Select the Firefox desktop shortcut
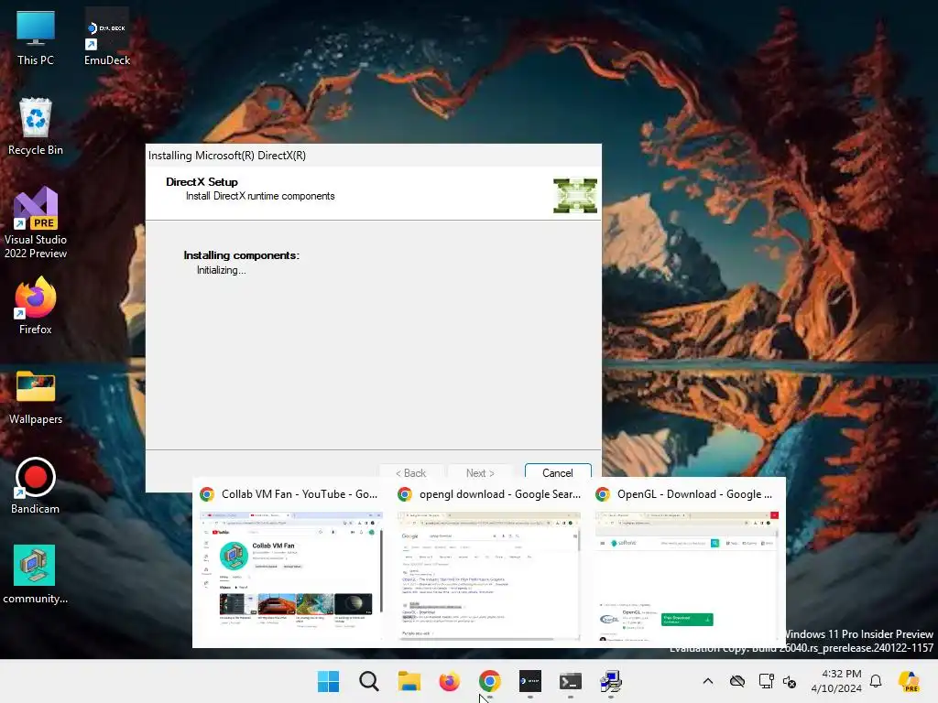Image resolution: width=938 pixels, height=703 pixels. [x=36, y=306]
